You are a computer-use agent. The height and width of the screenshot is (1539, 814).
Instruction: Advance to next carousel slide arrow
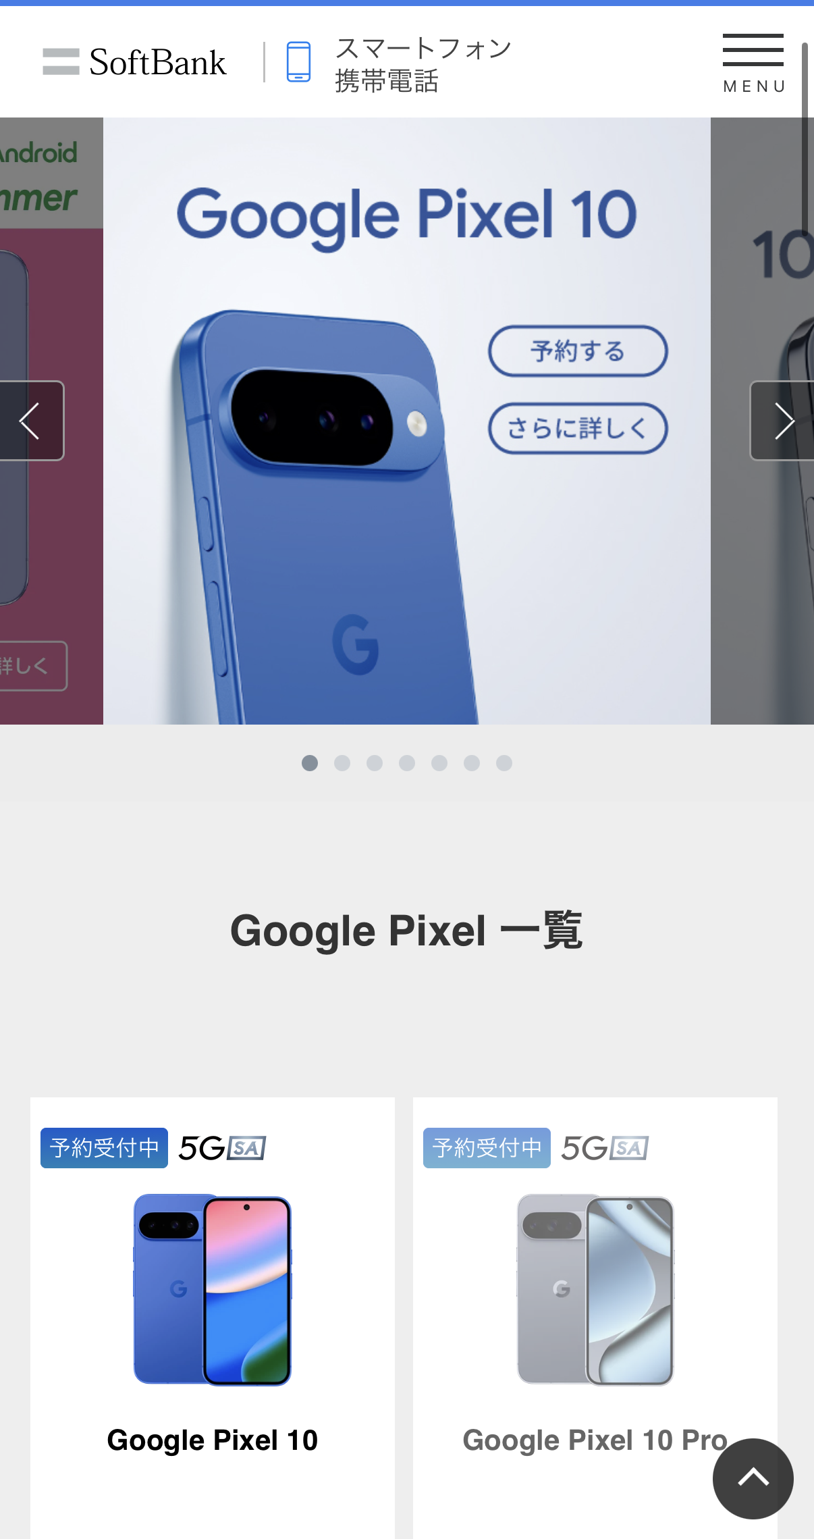point(783,421)
